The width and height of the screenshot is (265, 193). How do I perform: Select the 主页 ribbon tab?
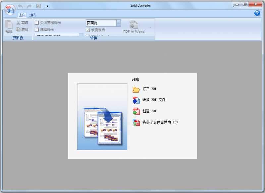tap(22, 15)
